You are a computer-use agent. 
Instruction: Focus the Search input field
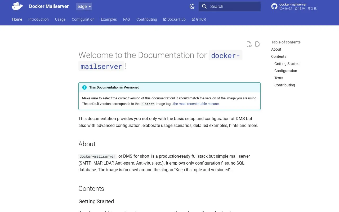point(230,6)
